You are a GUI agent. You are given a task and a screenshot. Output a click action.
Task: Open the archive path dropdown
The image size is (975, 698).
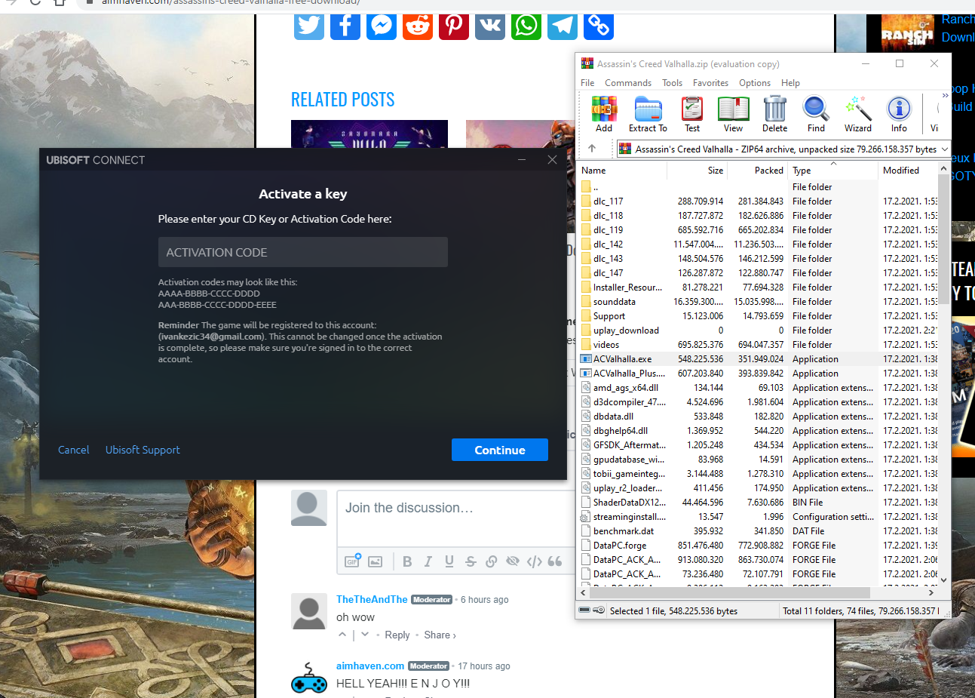(x=943, y=149)
